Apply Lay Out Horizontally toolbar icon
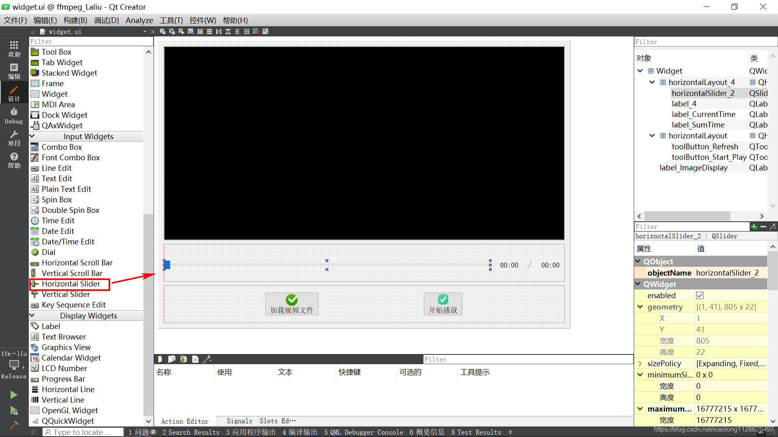Viewport: 778px width, 437px height. [200, 32]
